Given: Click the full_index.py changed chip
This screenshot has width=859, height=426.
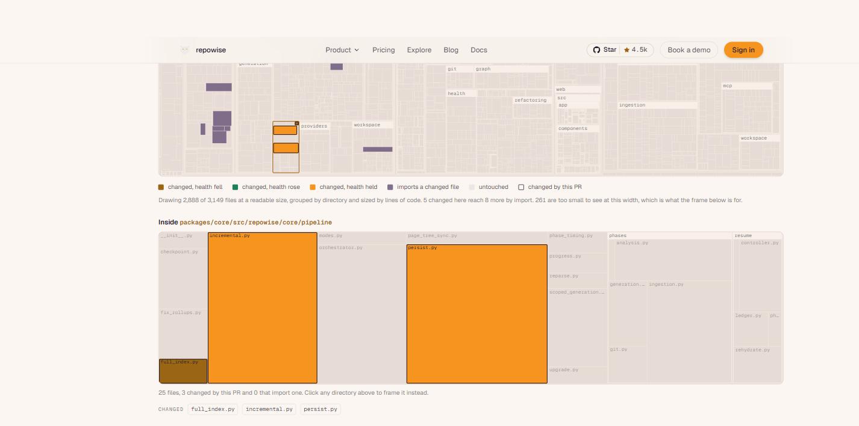Looking at the screenshot, I should click(213, 409).
